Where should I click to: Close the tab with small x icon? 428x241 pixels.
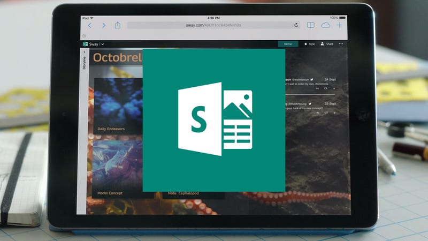(85, 36)
